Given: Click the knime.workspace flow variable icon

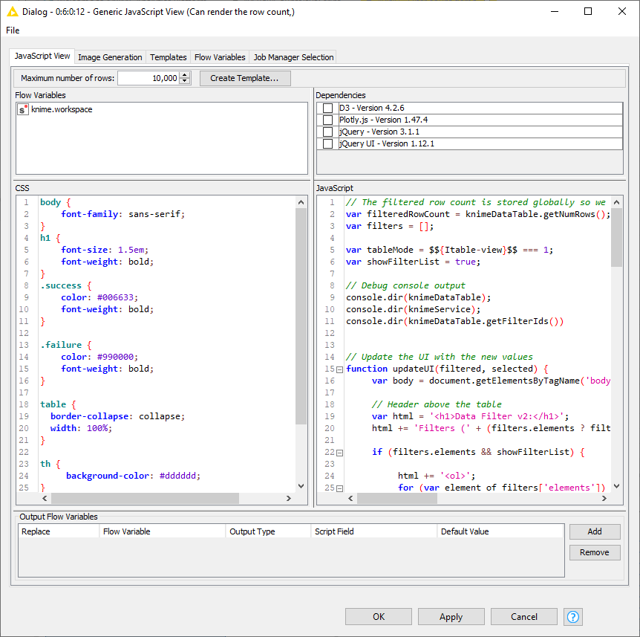Looking at the screenshot, I should click(23, 109).
